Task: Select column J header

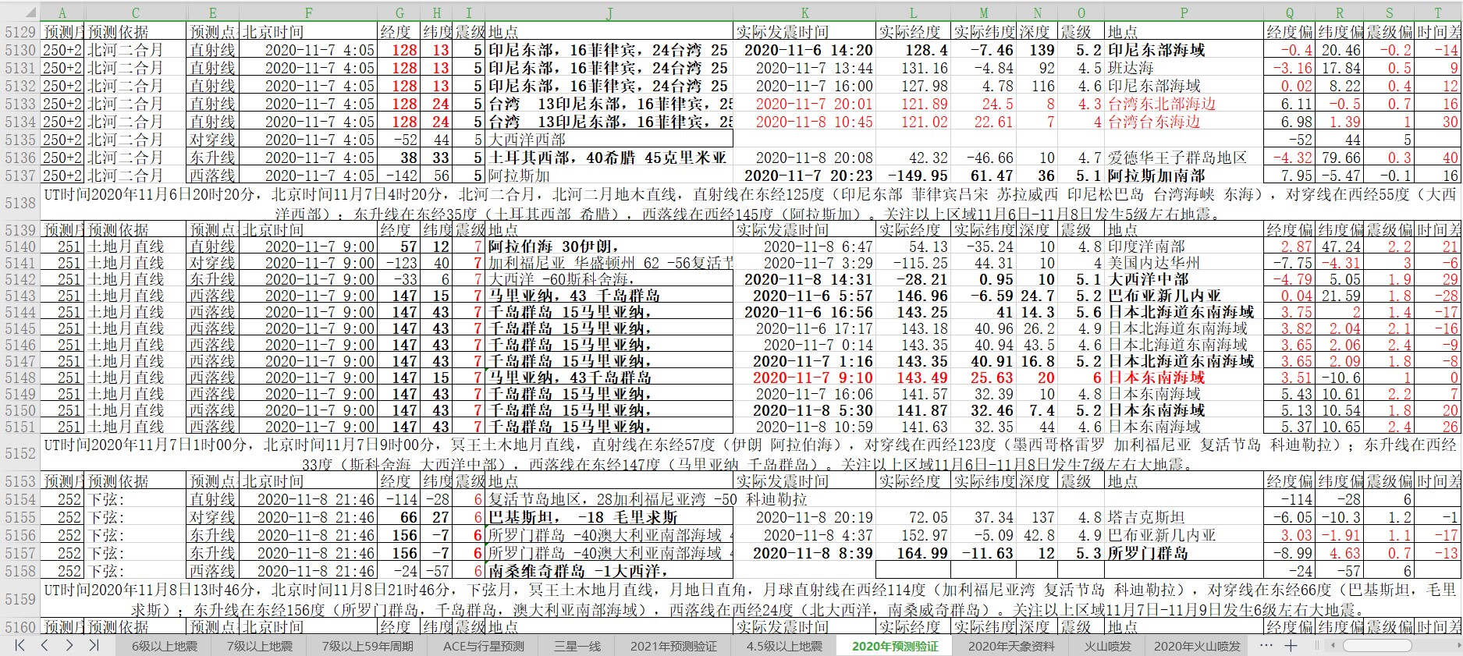Action: [x=609, y=13]
